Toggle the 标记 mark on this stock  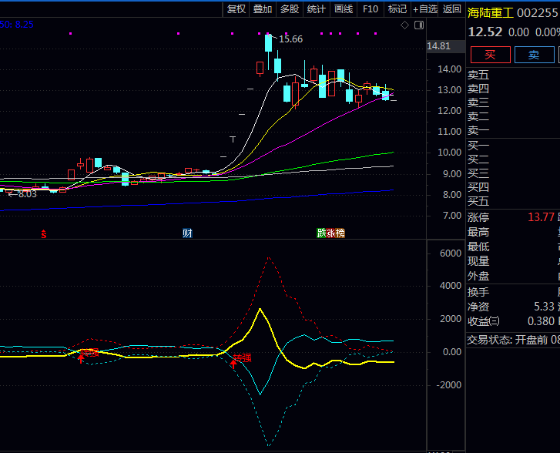click(397, 9)
